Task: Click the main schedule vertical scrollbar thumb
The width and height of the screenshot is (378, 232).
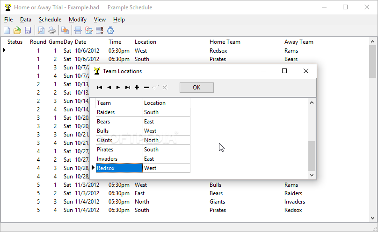Action: (372, 61)
